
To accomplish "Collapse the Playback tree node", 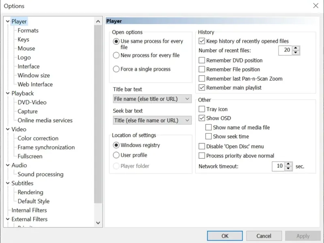I will tap(8, 94).
